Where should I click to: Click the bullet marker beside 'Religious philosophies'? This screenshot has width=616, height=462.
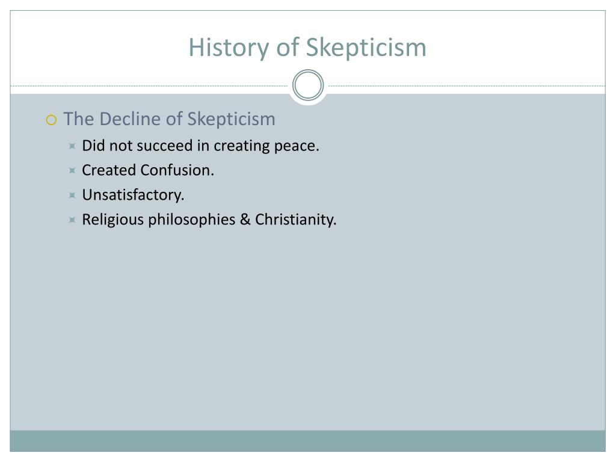[x=72, y=220]
